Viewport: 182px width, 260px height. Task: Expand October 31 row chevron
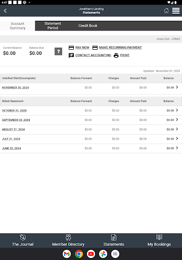coord(177,110)
